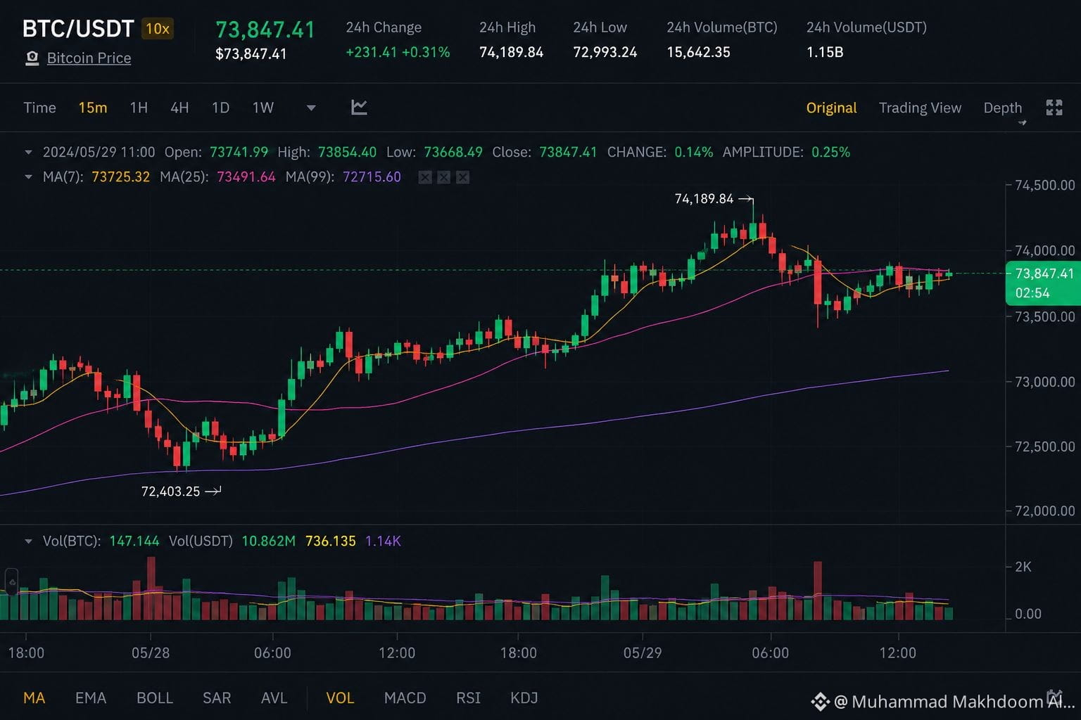Select the 15m interval
Viewport: 1081px width, 720px height.
[x=93, y=108]
